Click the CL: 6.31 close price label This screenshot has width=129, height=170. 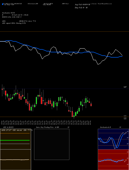tap(47, 5)
